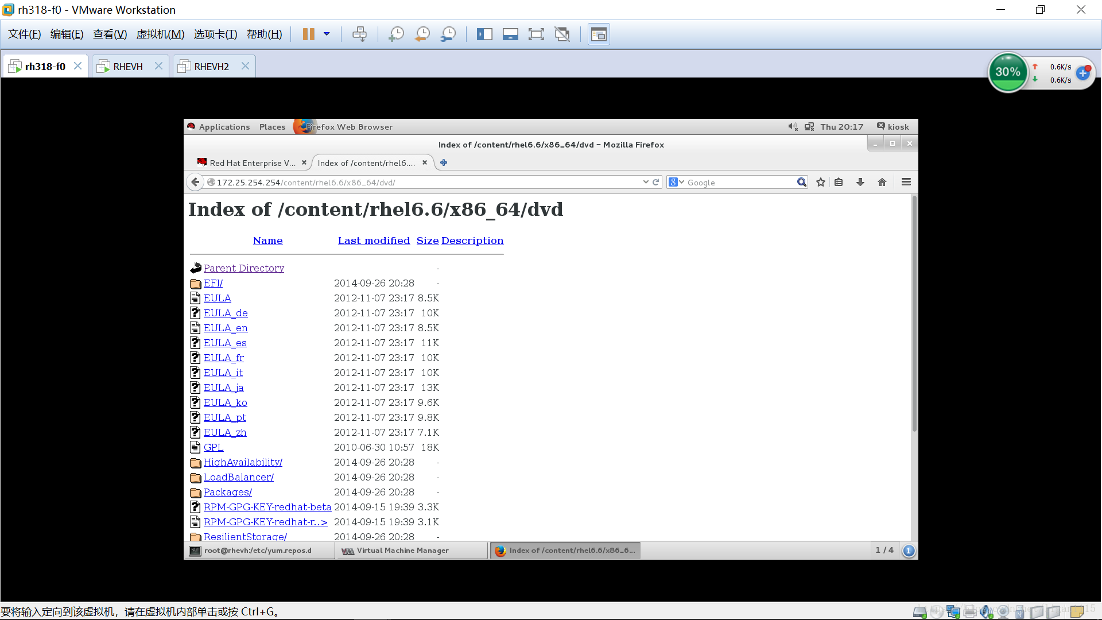Enter VMware full screen mode
1102x620 pixels.
[x=536, y=34]
